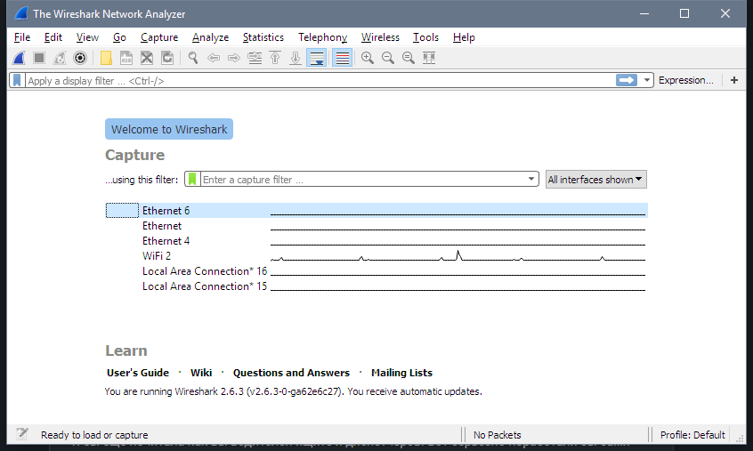The width and height of the screenshot is (753, 451).
Task: Open the Analyze menu
Action: click(x=210, y=37)
